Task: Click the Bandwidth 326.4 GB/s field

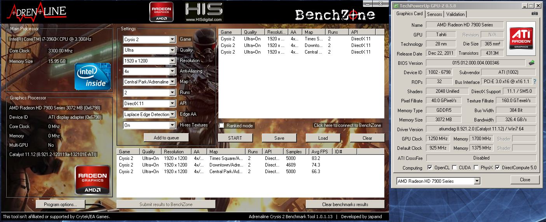Action: pyautogui.click(x=516, y=120)
